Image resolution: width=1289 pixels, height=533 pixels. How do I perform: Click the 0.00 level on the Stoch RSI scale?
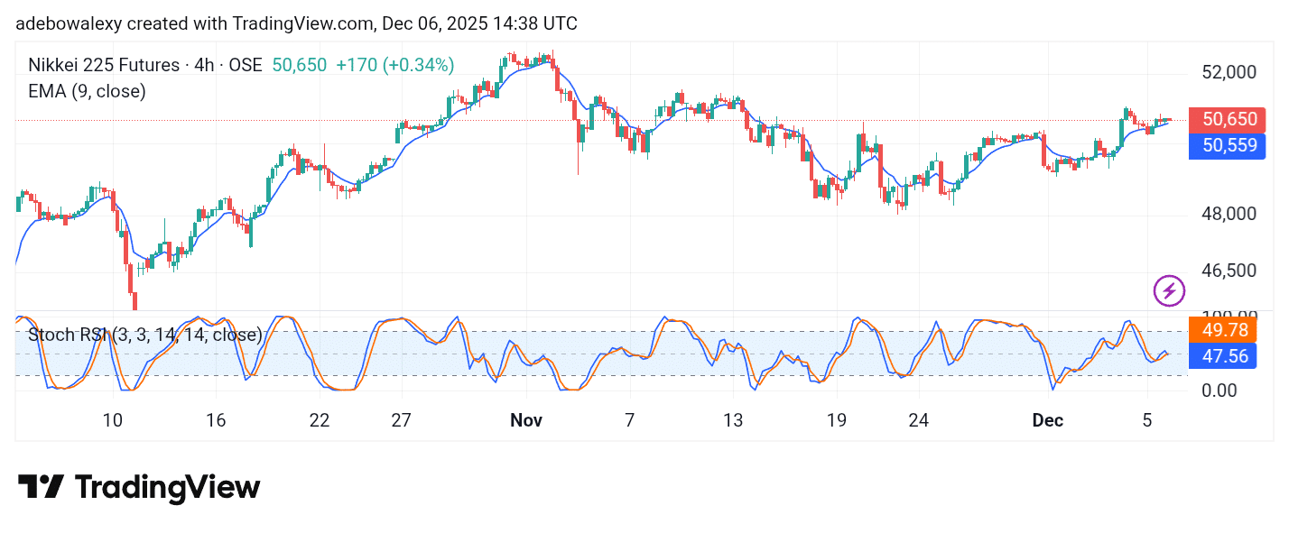(x=1219, y=391)
